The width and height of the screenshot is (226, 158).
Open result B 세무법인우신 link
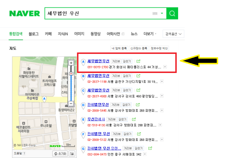pos(98,76)
